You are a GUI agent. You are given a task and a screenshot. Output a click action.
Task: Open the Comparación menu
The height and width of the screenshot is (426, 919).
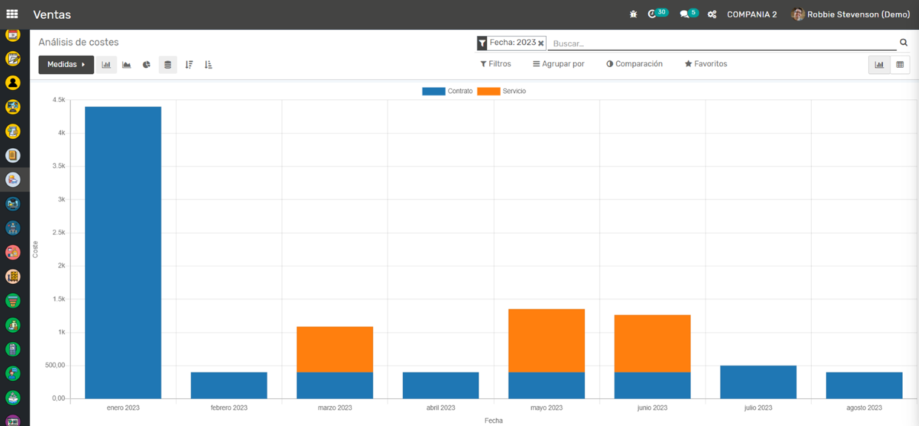pyautogui.click(x=634, y=64)
